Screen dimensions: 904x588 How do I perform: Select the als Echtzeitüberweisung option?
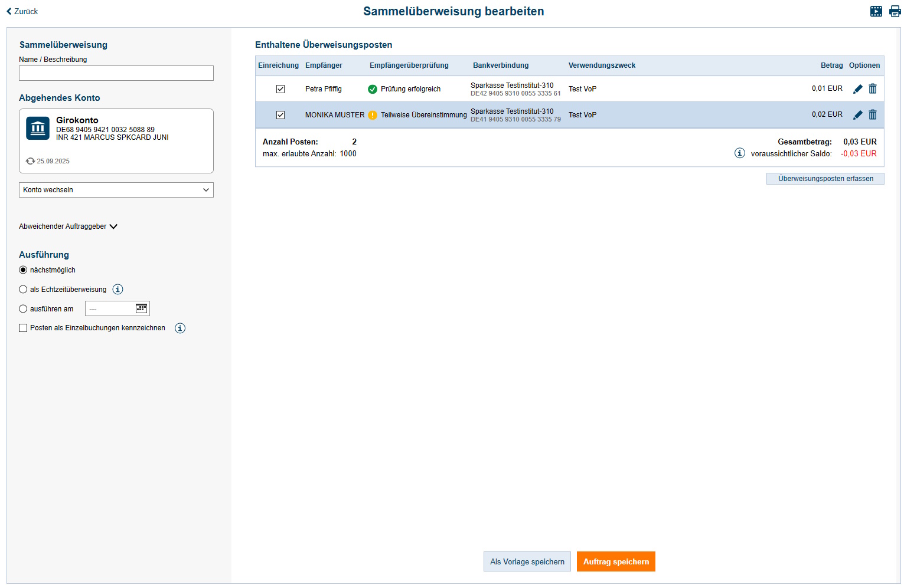coord(23,290)
